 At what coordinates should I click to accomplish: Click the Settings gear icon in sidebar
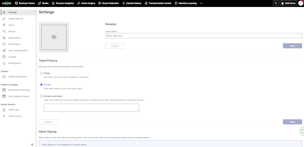tap(4, 12)
